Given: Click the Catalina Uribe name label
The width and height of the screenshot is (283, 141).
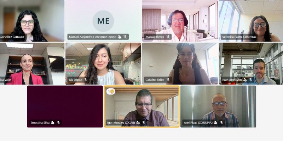Looking at the screenshot, I should [x=155, y=80].
